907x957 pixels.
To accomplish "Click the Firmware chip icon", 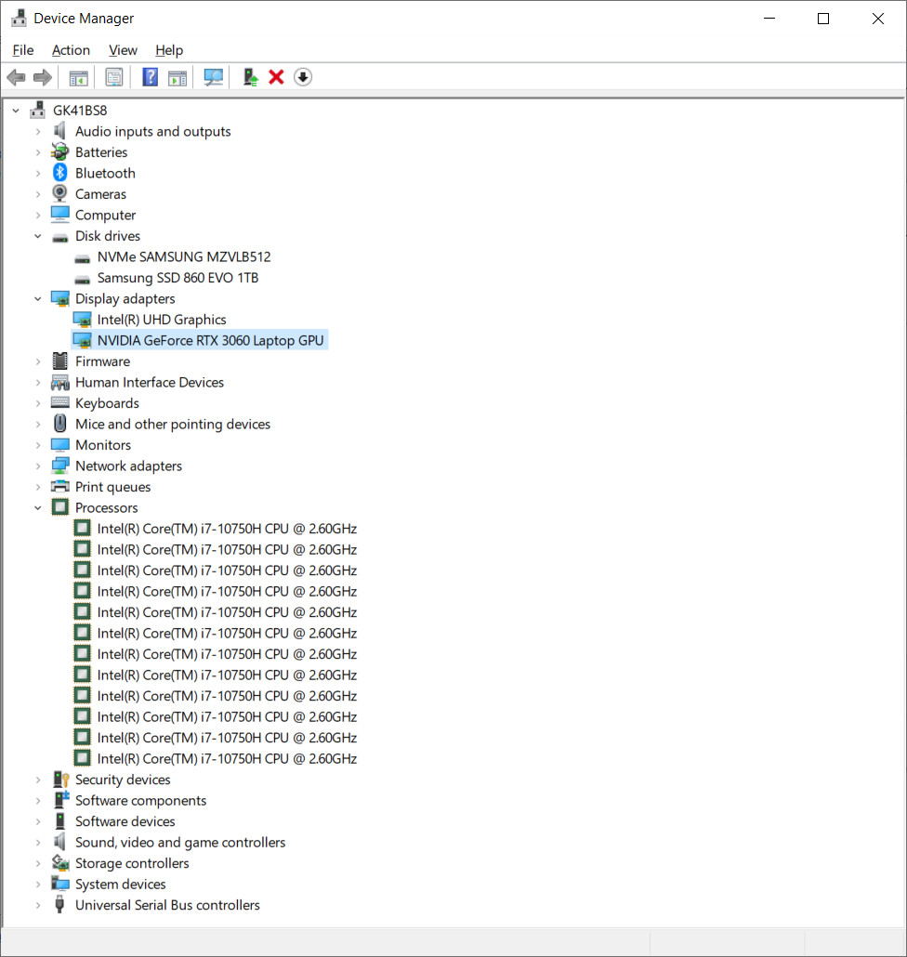I will click(x=59, y=361).
